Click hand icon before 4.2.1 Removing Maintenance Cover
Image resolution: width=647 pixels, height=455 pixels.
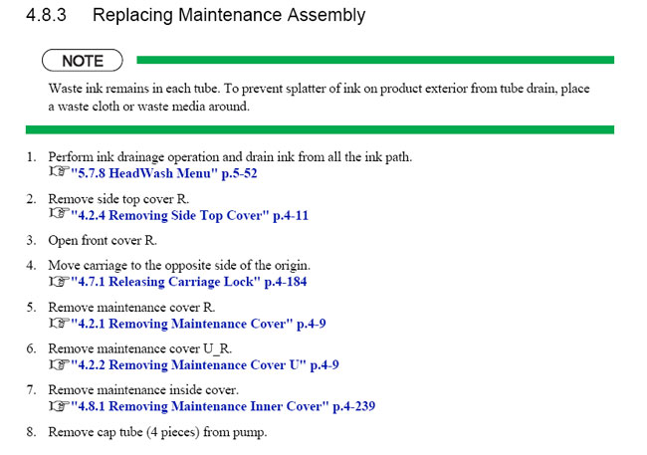59,322
